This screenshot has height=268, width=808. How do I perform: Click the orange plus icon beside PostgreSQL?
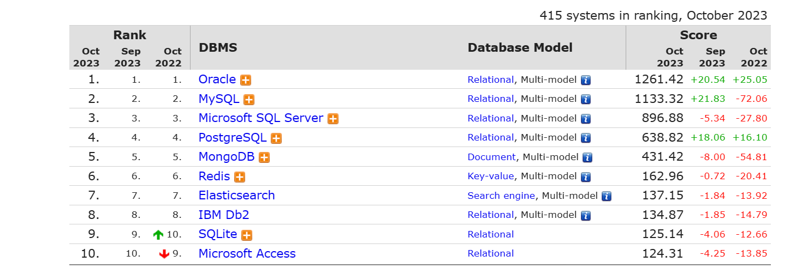[x=276, y=138]
